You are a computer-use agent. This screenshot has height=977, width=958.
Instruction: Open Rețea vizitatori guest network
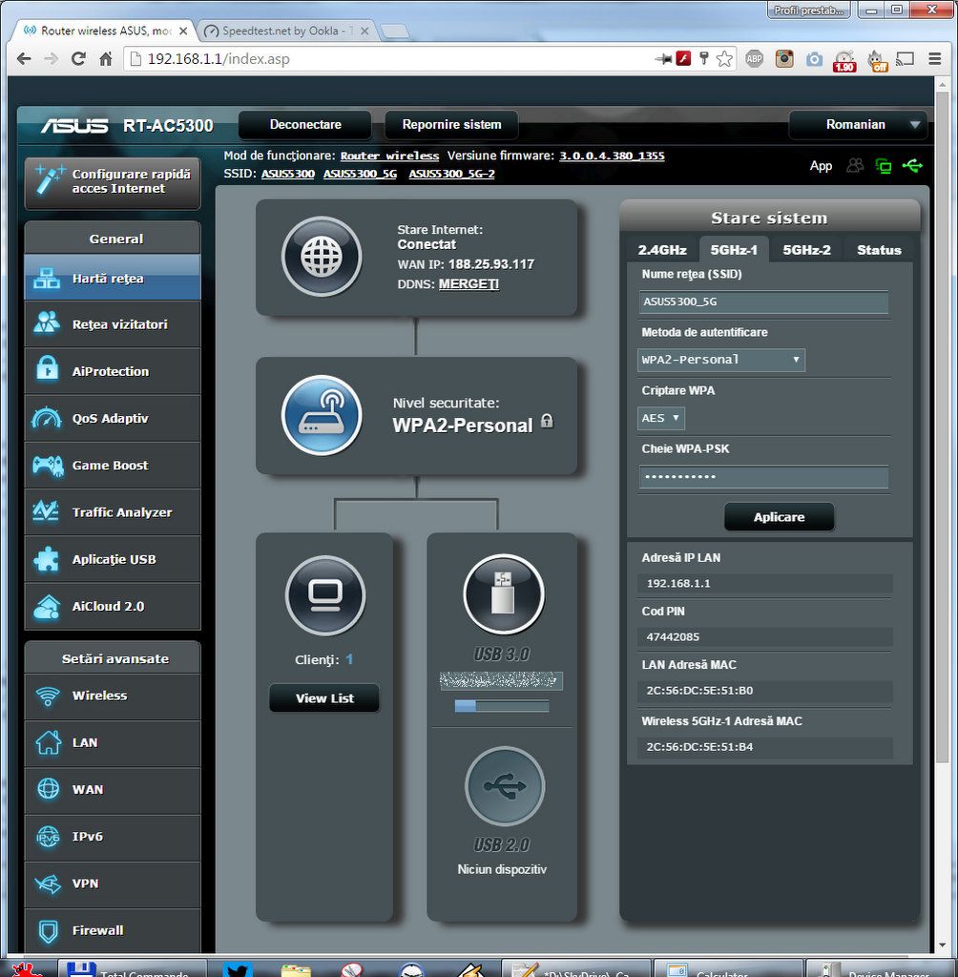point(113,324)
